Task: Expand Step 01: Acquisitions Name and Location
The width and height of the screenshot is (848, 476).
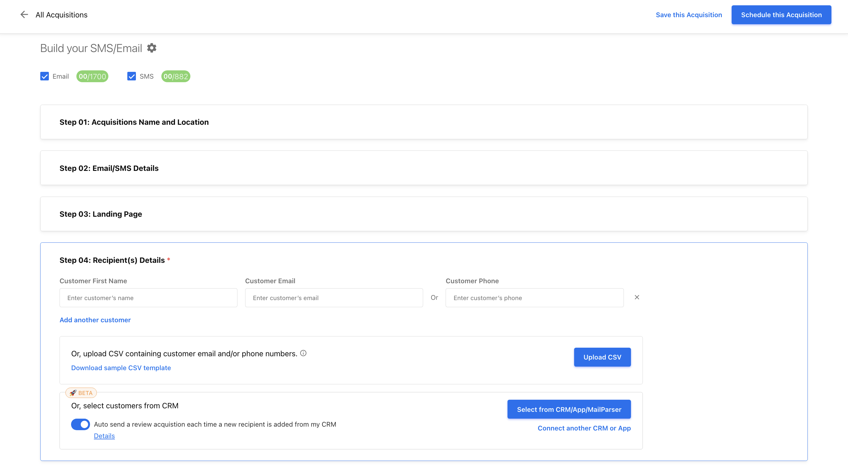Action: point(134,122)
